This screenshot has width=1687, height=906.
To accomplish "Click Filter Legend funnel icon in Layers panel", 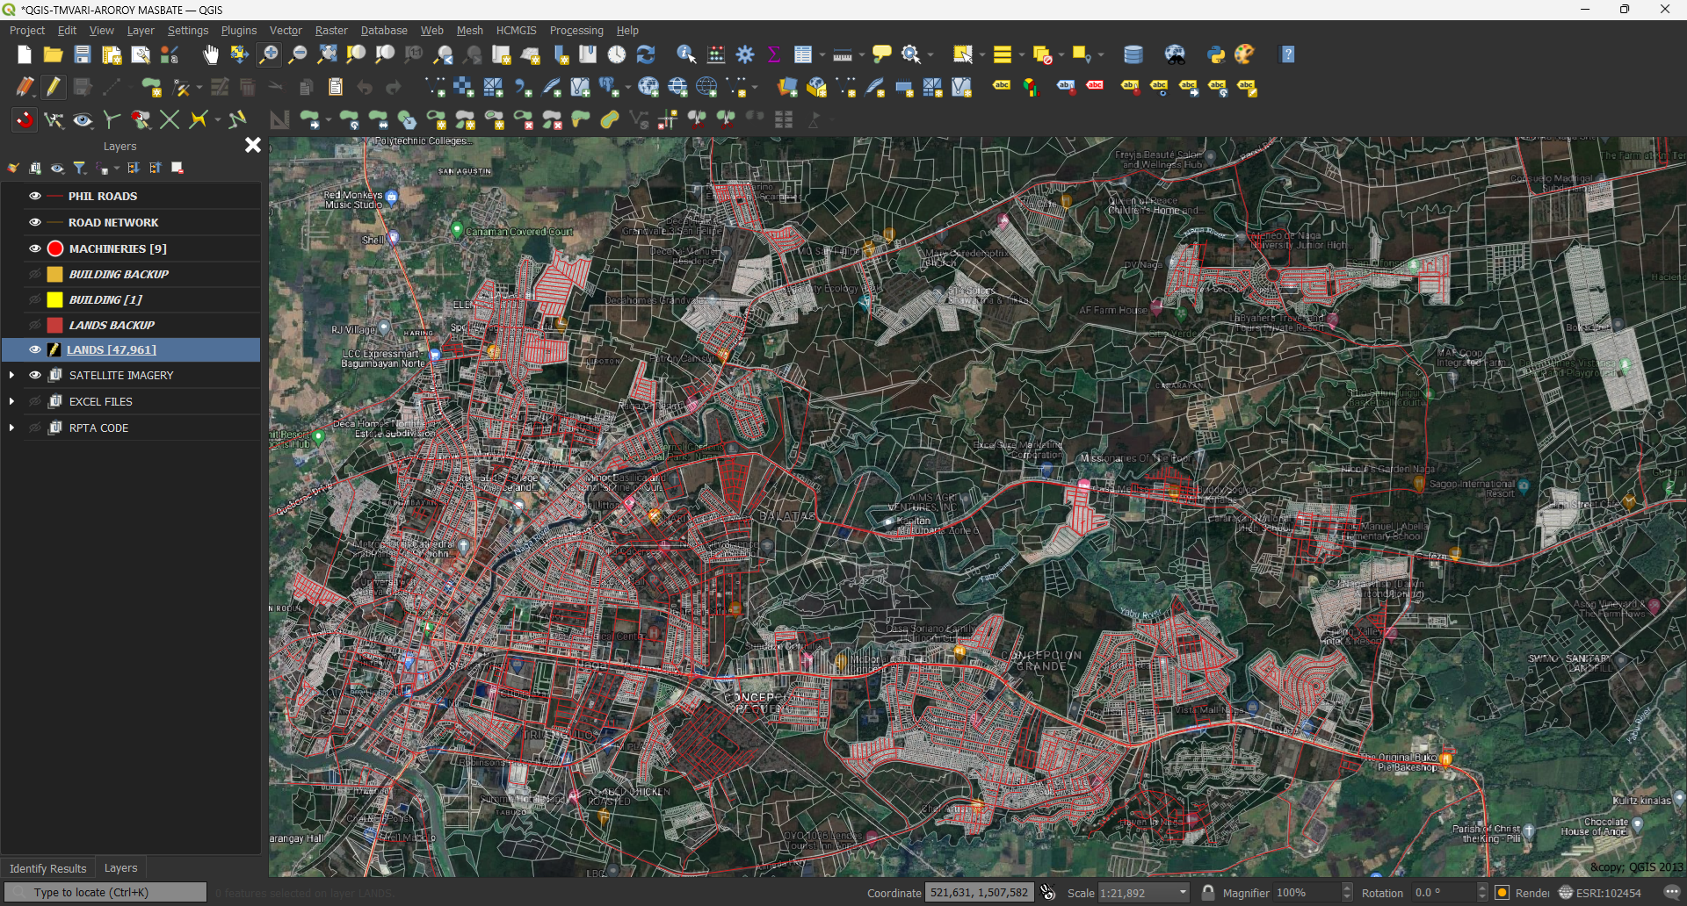I will click(x=80, y=168).
